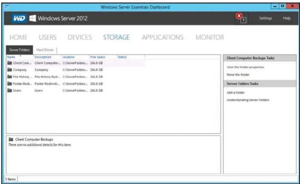The height and width of the screenshot is (184, 300).
Task: Click Server Folders Tasks heading
Action: [x=242, y=83]
